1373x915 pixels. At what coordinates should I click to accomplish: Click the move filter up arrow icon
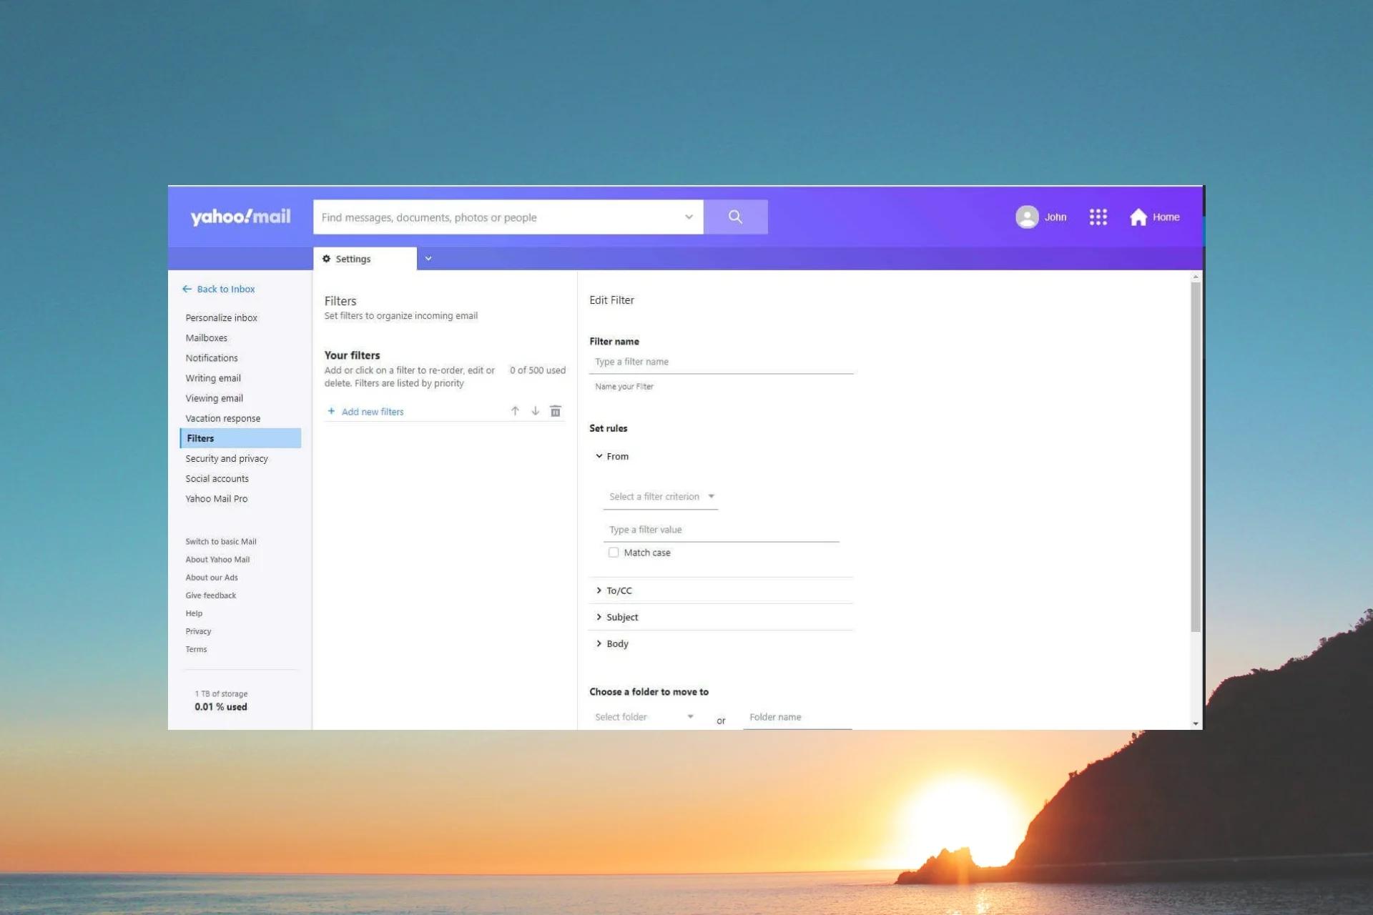point(515,410)
